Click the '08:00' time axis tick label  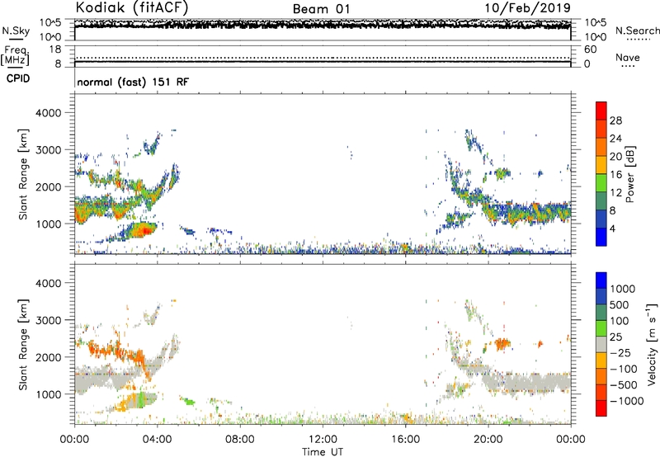coord(240,440)
